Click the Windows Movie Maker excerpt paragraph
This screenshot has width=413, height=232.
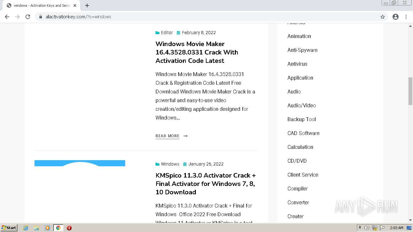pos(205,96)
